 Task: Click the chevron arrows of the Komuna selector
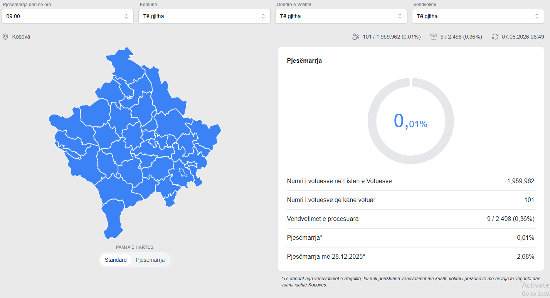point(263,16)
